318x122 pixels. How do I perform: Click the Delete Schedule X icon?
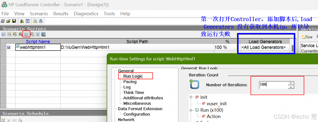coord(8,120)
